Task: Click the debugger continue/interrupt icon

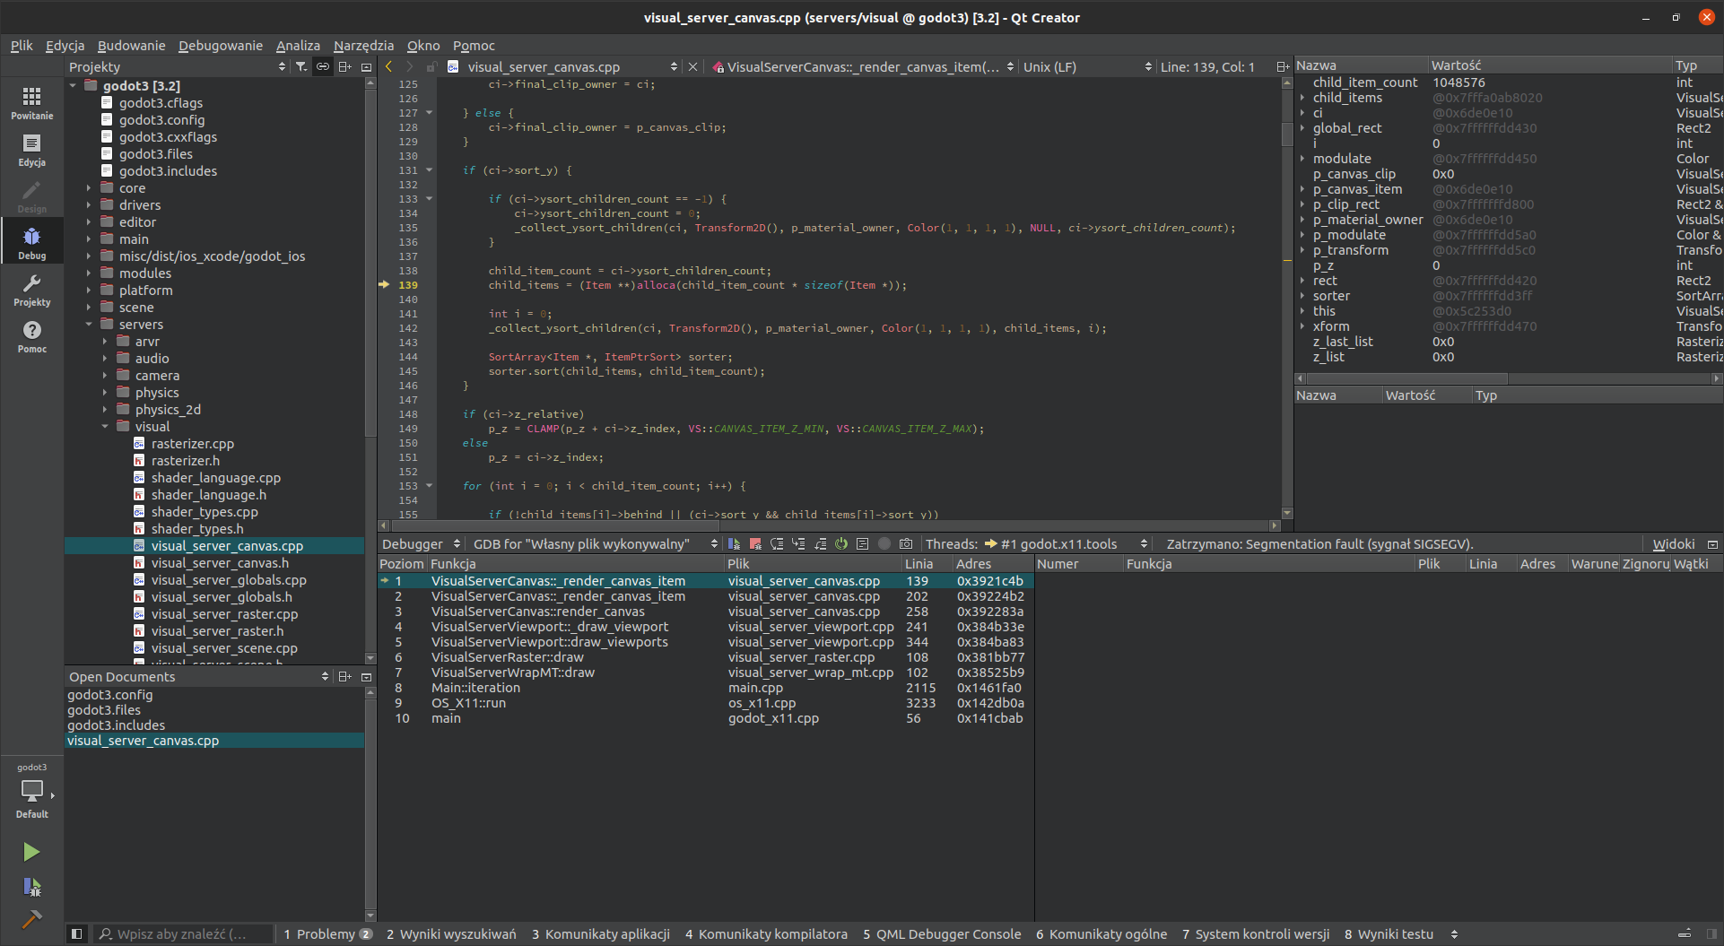Action: pyautogui.click(x=734, y=543)
